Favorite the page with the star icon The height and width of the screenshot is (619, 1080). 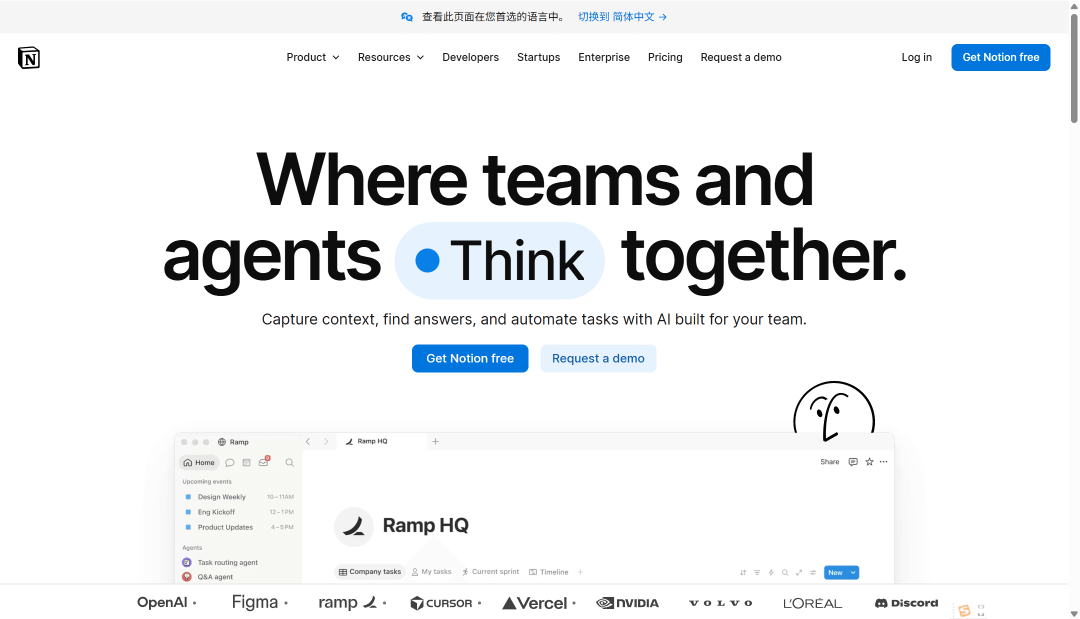tap(869, 462)
